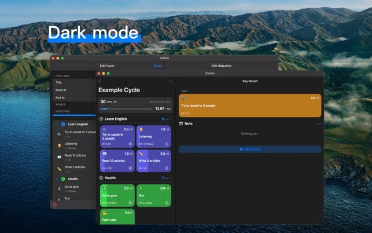Select Try to speak row in Edit Cycle list
This screenshot has width=372, height=233.
pos(75,134)
